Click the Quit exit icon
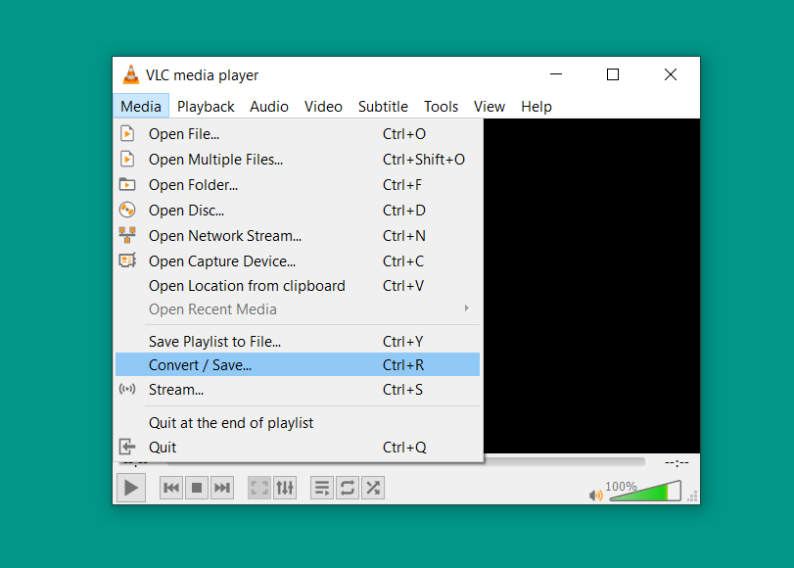 coord(127,447)
